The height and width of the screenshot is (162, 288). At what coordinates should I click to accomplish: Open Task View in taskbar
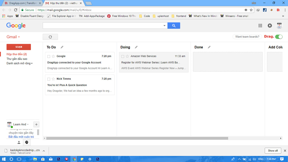pos(19,159)
